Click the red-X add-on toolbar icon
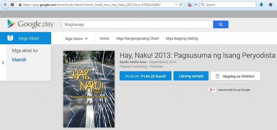277x130 pixels. click(189, 5)
